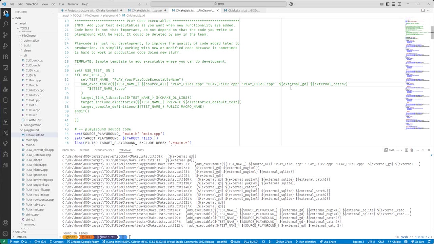This screenshot has height=244, width=434.
Task: Open the Explorer view in activity bar
Action: coord(5,14)
